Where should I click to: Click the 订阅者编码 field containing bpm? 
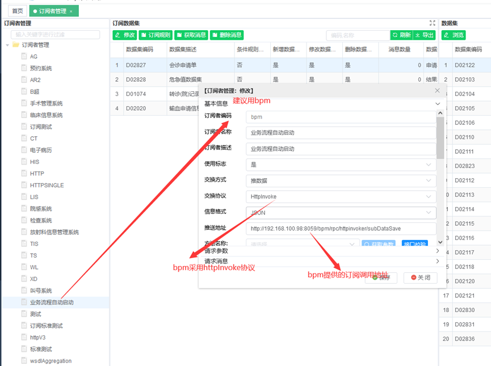pyautogui.click(x=341, y=117)
